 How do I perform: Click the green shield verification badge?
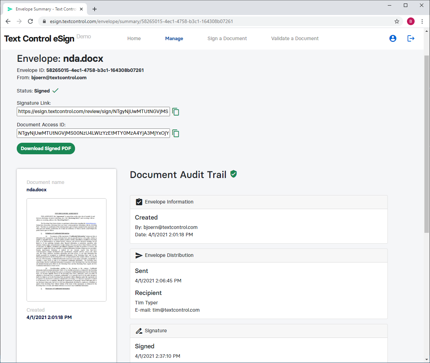pos(233,174)
